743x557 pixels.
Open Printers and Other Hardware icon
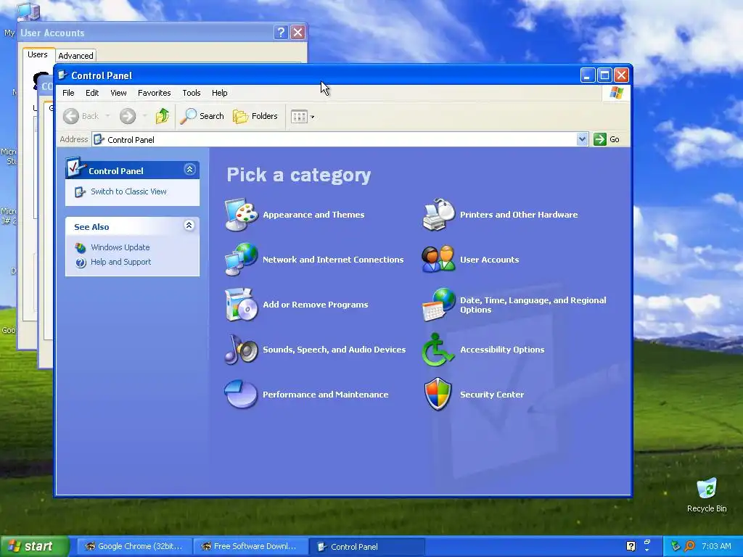click(438, 215)
